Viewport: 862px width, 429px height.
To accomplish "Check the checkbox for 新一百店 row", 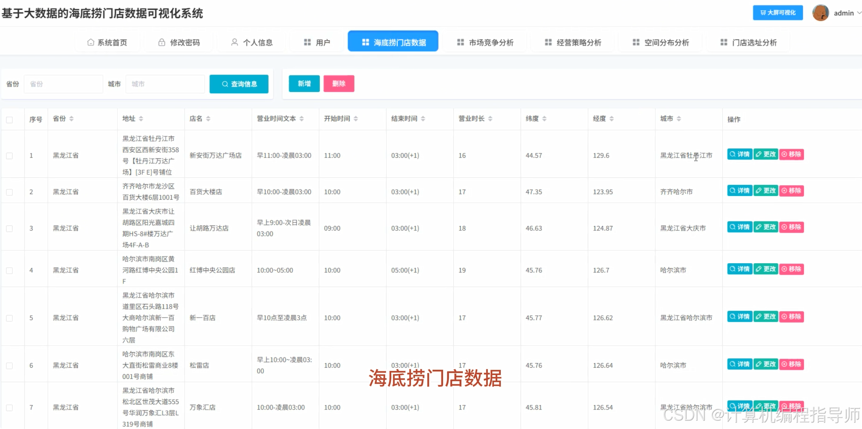I will coord(10,318).
